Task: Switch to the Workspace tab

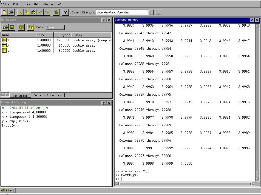Action: coord(20,96)
